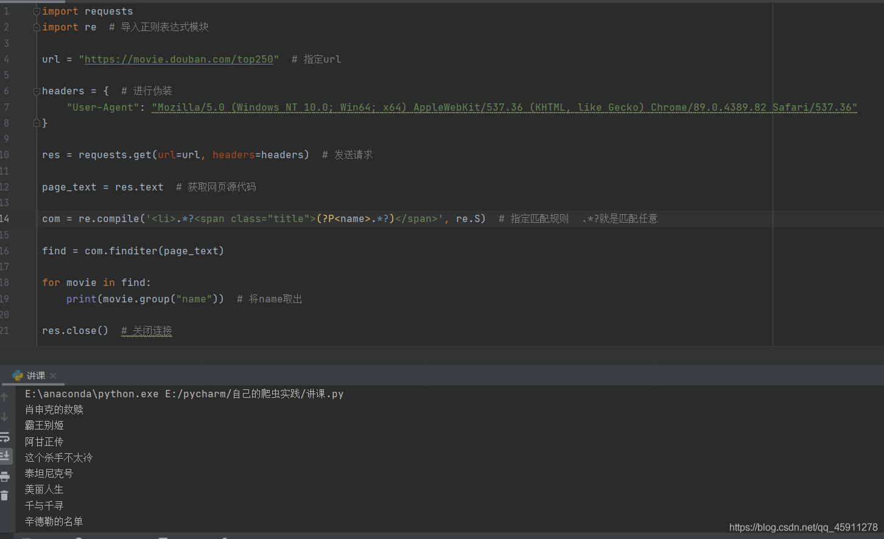Click console output '肖申克的救赎'
884x539 pixels.
pyautogui.click(x=54, y=410)
